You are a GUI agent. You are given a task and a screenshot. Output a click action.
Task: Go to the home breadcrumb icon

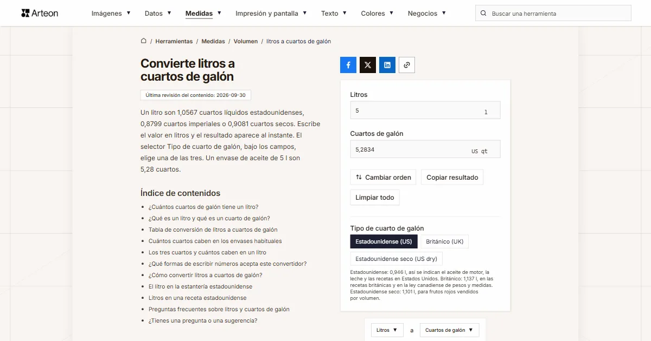coord(144,41)
